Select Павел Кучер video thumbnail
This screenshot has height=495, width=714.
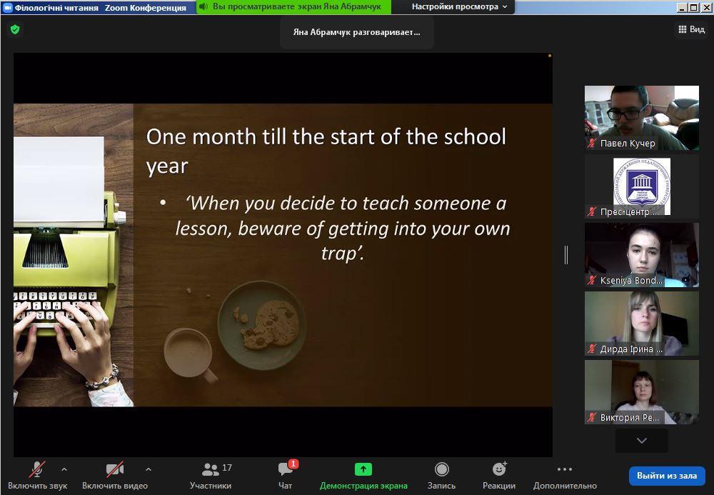(x=641, y=117)
